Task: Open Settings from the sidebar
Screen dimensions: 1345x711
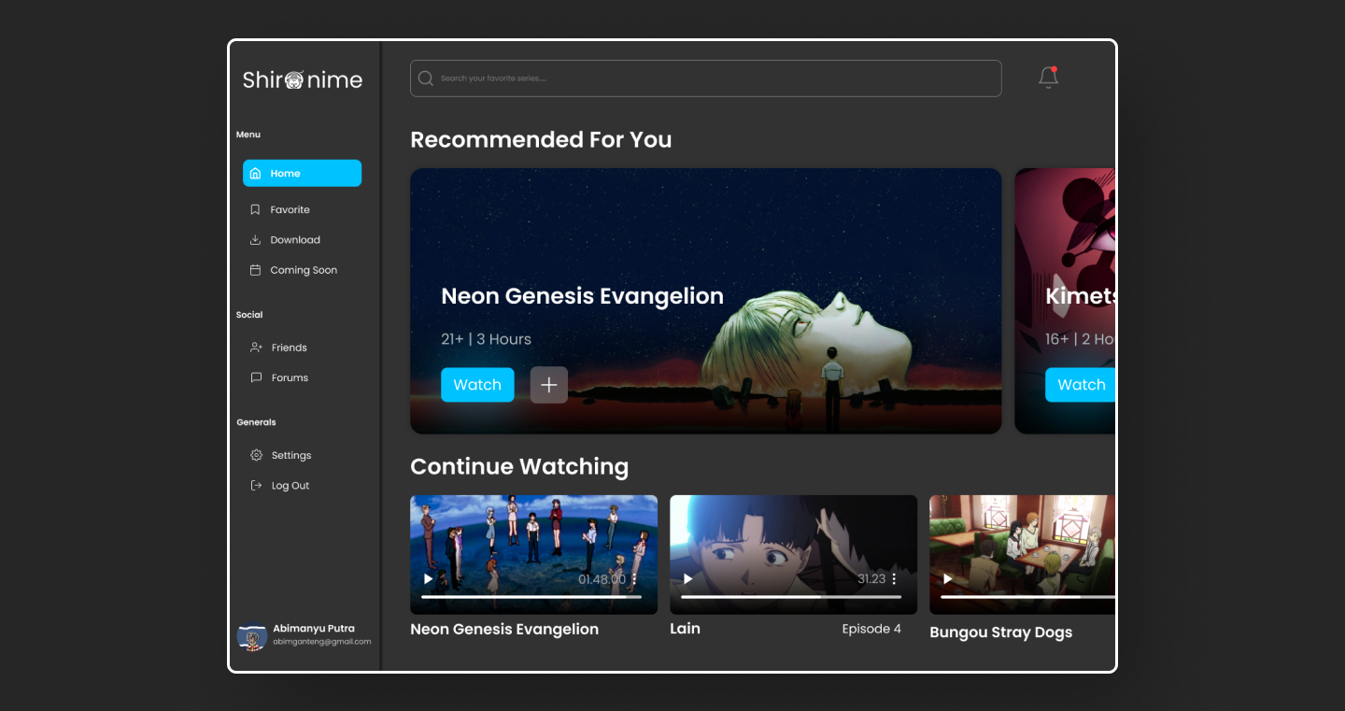Action: (290, 456)
